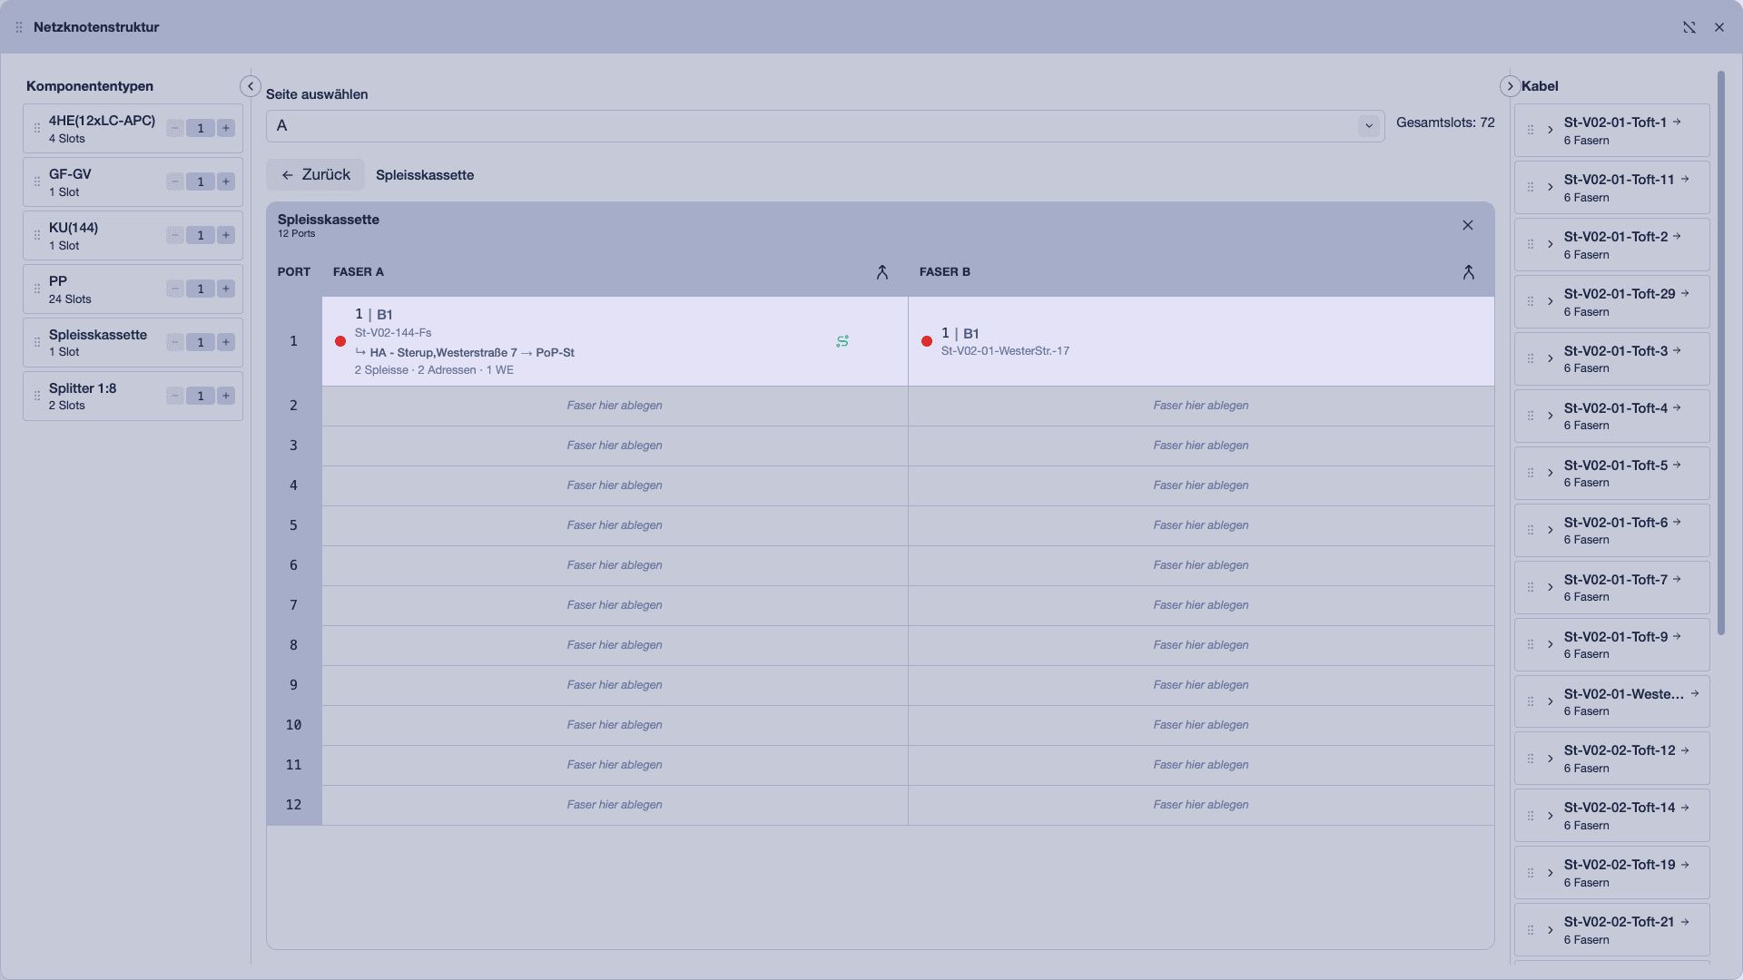Click the arrow icon next to St-V02-01-Toft-1
This screenshot has height=980, width=1743.
1677,122
